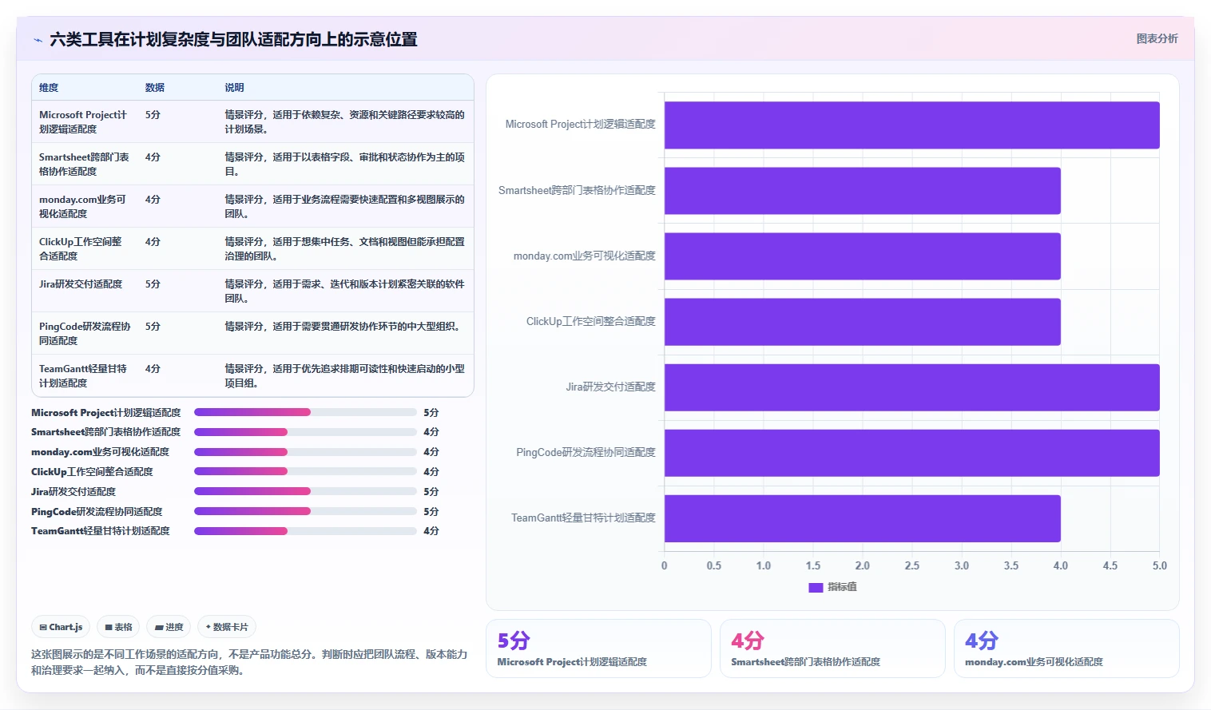
Task: Click the 5分 value in Jira table row
Action: point(153,284)
